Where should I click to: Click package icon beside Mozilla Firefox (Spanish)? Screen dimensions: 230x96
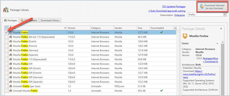[x=10, y=55]
